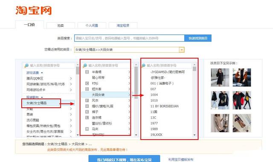Click the middle panel scrollbar thumb
The width and height of the screenshot is (273, 162).
[136, 83]
